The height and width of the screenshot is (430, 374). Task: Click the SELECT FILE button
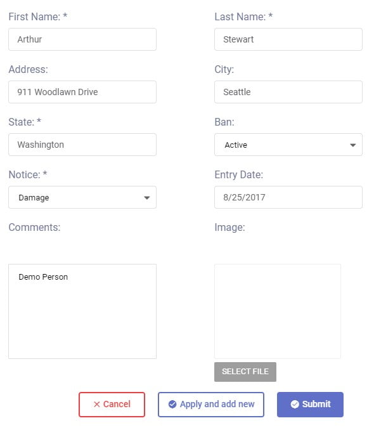coord(245,372)
